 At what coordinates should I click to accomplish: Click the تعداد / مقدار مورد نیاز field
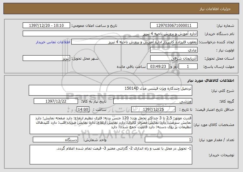click(169, 139)
